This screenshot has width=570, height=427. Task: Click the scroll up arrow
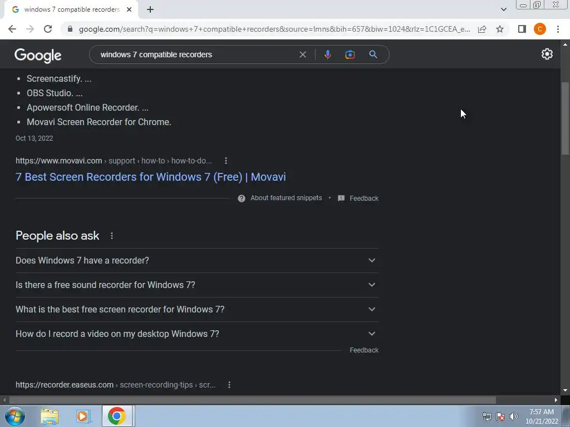pos(565,44)
